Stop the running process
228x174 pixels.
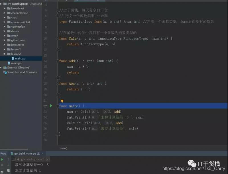click(x=2, y=165)
